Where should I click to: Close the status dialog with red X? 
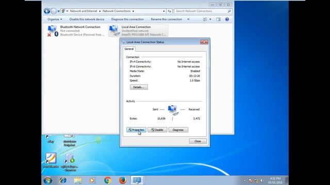204,42
